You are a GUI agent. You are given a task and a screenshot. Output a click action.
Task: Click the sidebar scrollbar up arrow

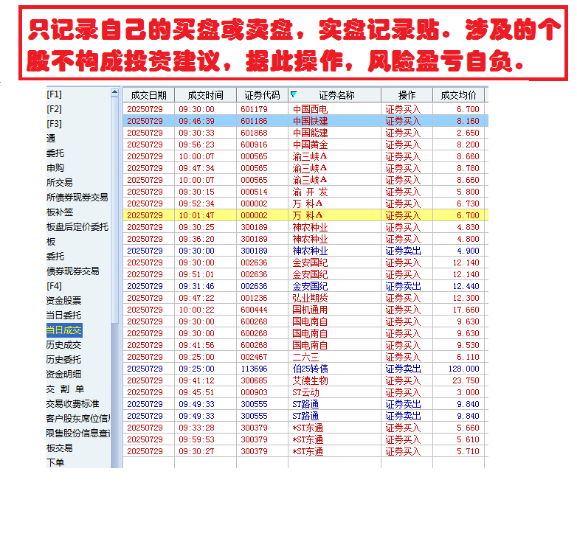point(114,92)
